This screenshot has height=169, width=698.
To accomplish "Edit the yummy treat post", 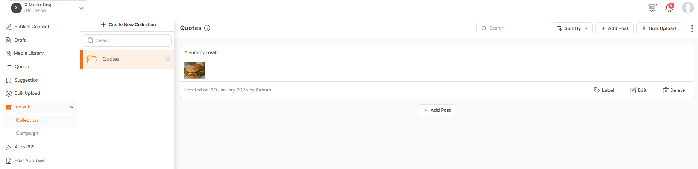I will [x=639, y=90].
